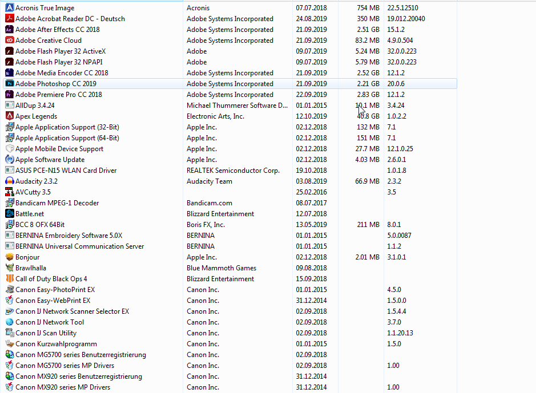Click the AVCutty 3.5 icon

pos(10,192)
